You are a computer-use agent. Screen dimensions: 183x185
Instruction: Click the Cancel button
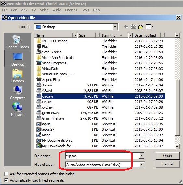[168, 164]
